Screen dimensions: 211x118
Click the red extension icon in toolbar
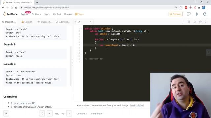click(x=186, y=8)
